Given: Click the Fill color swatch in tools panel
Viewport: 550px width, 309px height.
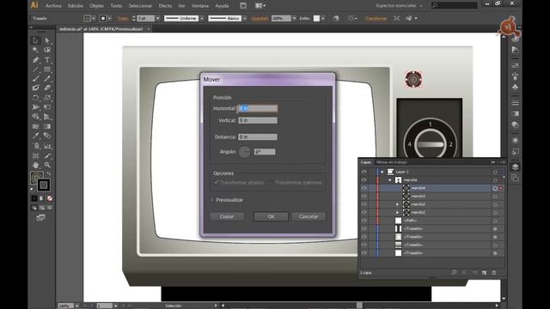Looking at the screenshot, I should pyautogui.click(x=36, y=178).
